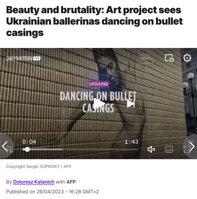Enable picture-in-picture mode

[x=169, y=58]
